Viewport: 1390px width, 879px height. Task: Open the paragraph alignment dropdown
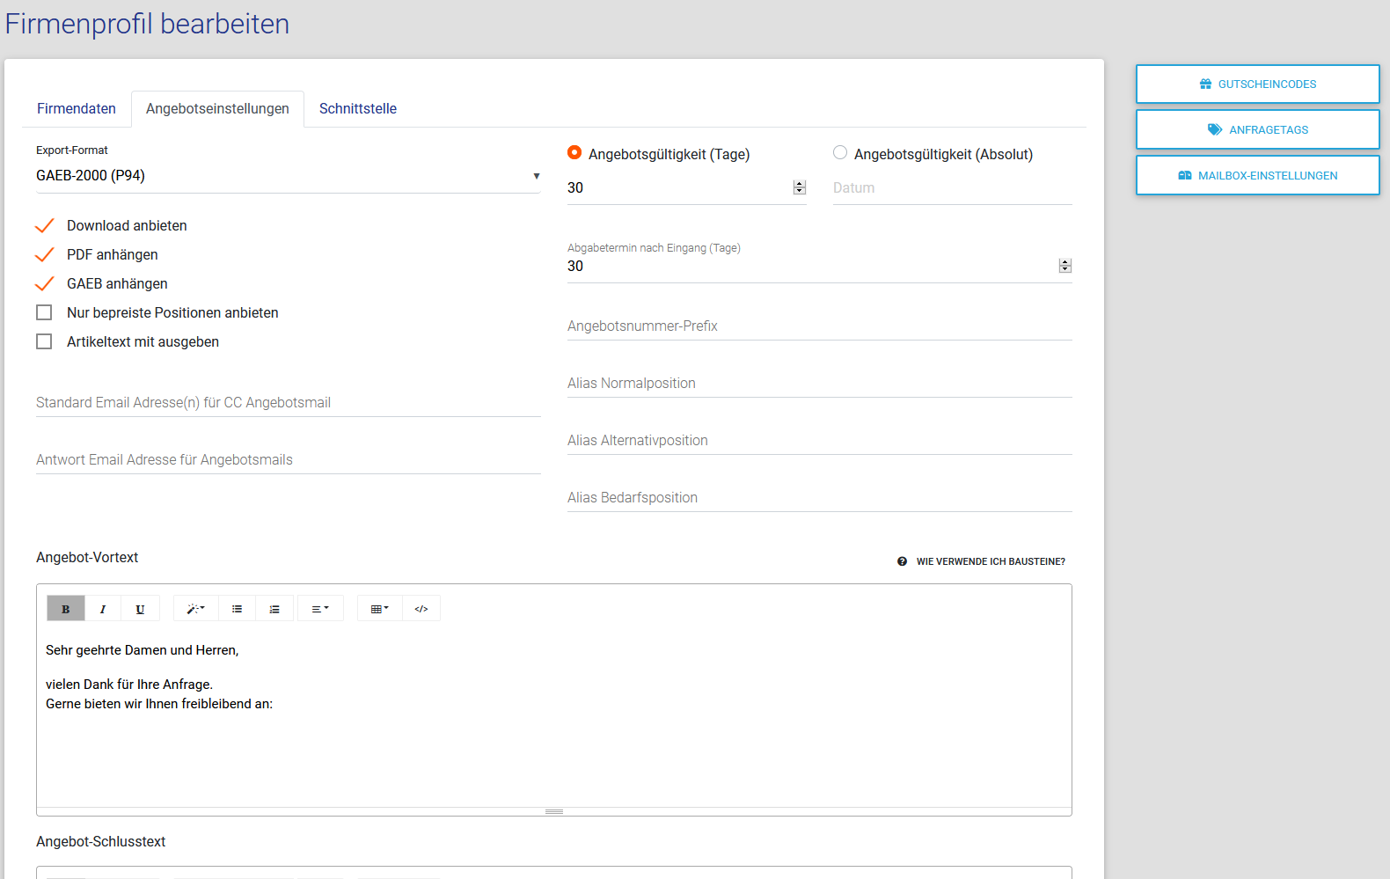[320, 609]
